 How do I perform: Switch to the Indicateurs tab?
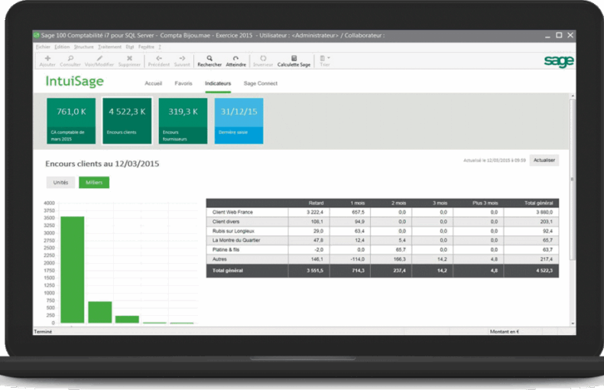point(218,83)
